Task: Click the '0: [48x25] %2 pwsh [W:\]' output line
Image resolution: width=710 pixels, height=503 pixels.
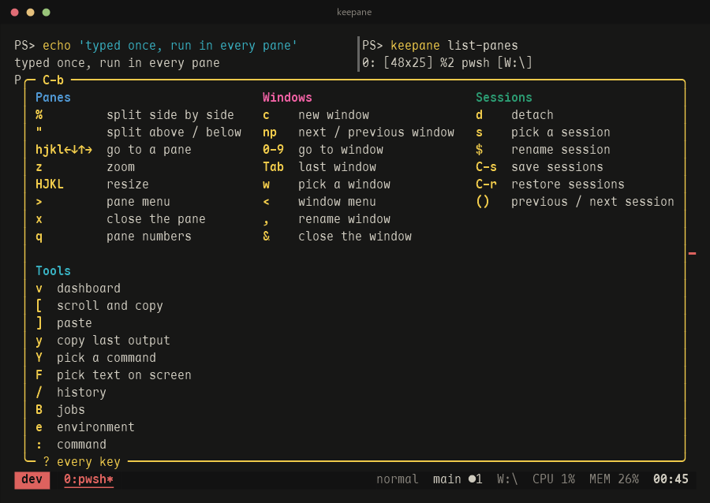Action: pos(447,63)
